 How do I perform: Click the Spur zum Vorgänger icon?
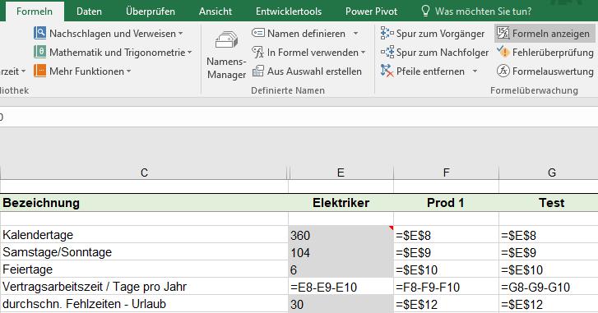pos(387,33)
